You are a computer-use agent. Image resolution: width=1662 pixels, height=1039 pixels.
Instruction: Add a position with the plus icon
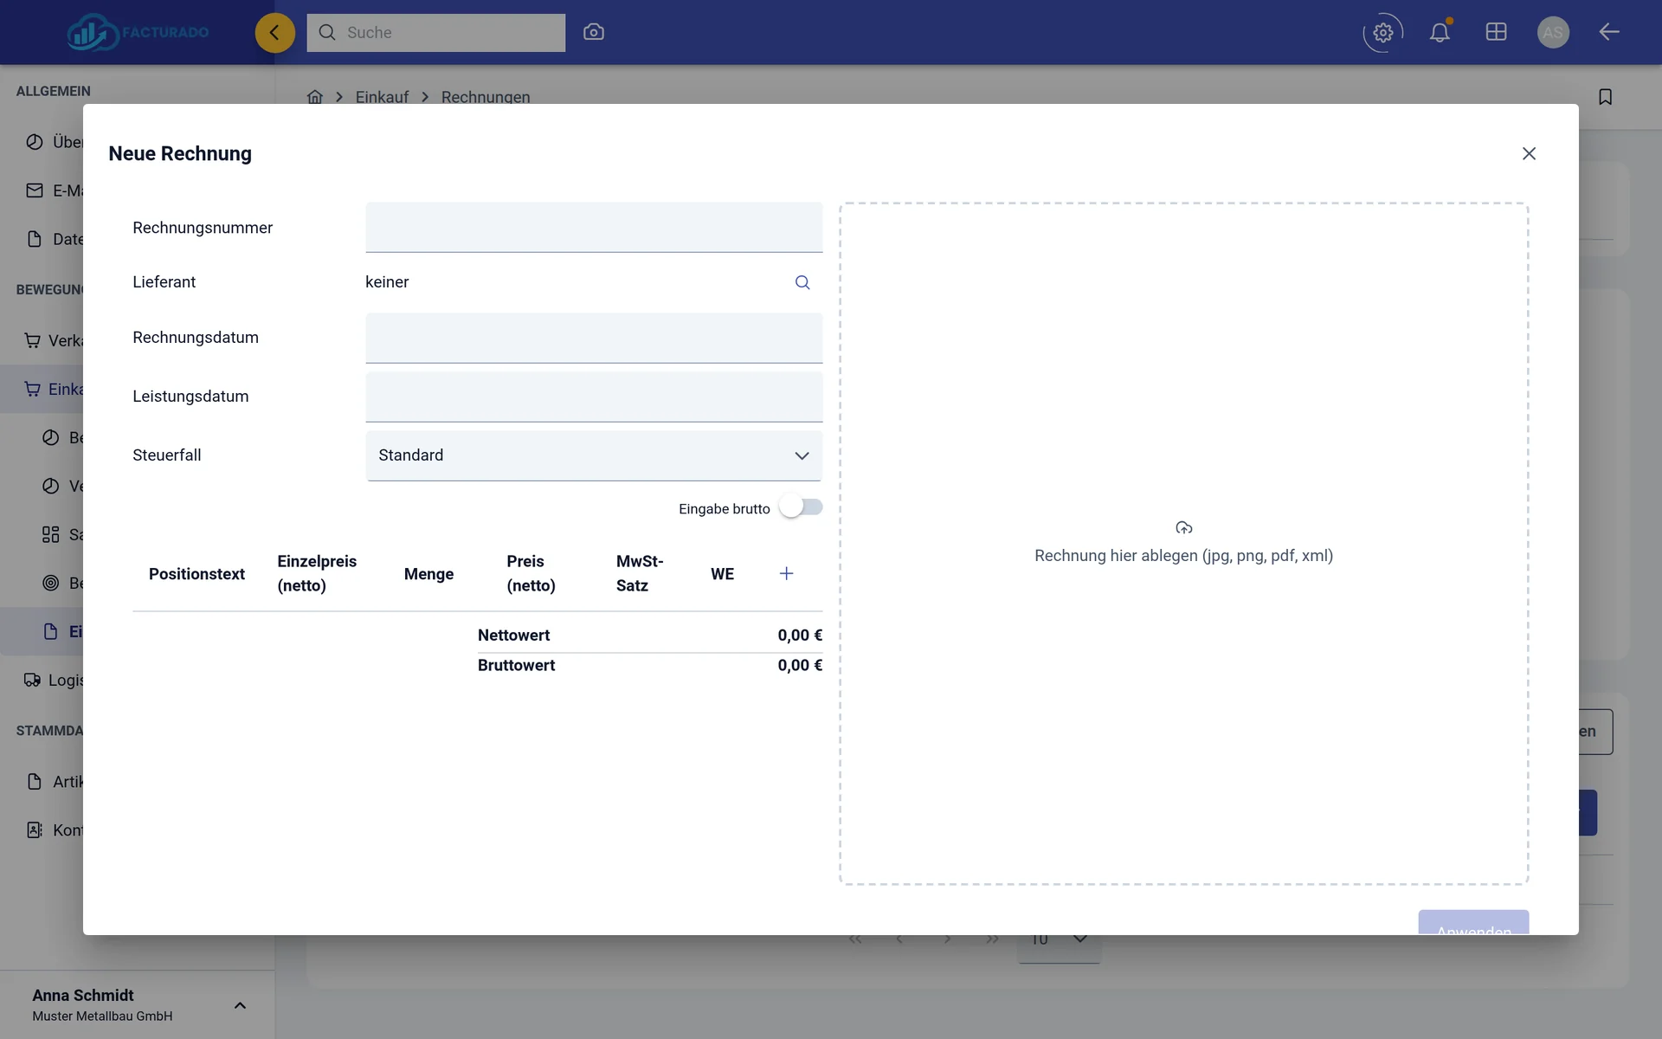pos(786,573)
